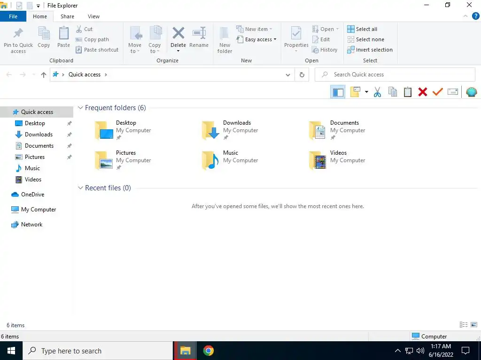Click the Search Quick access field

click(395, 75)
